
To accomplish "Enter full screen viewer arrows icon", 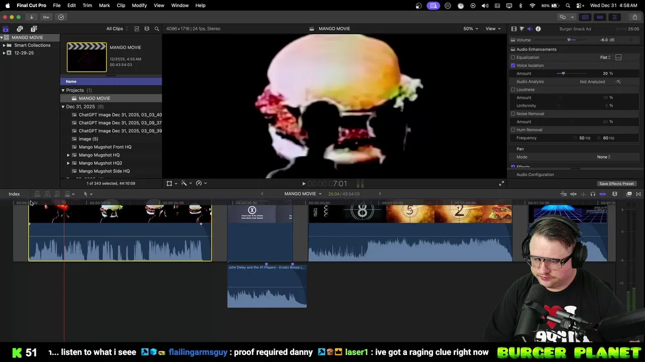I will (501, 184).
